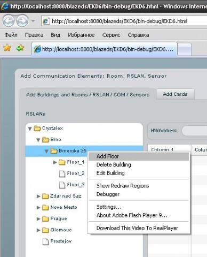Open About Adobe Flash Player 9...
207x257 pixels.
pos(139,215)
